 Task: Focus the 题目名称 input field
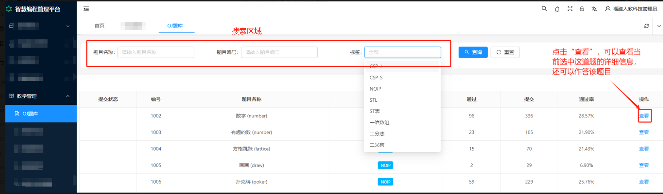156,52
